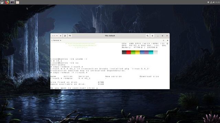Viewport: 220px width, 123px height.
Task: Click the 'Download size' column header
Action: tap(149, 77)
